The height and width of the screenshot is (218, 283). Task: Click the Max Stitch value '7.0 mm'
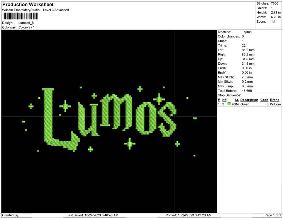click(x=247, y=77)
